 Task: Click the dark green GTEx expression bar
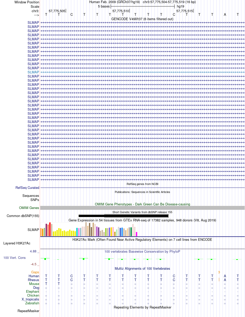(131, 232)
